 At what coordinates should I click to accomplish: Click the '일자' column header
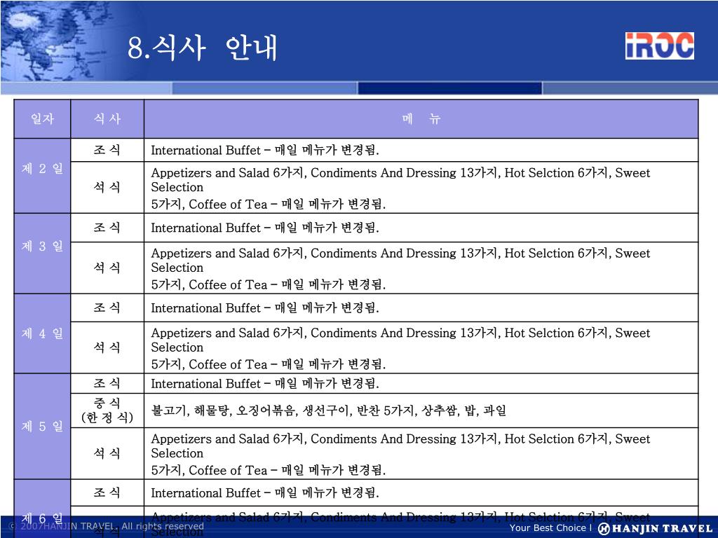[42, 119]
